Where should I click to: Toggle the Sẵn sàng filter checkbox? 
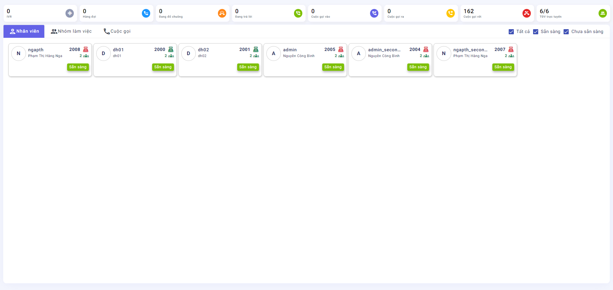click(x=536, y=32)
